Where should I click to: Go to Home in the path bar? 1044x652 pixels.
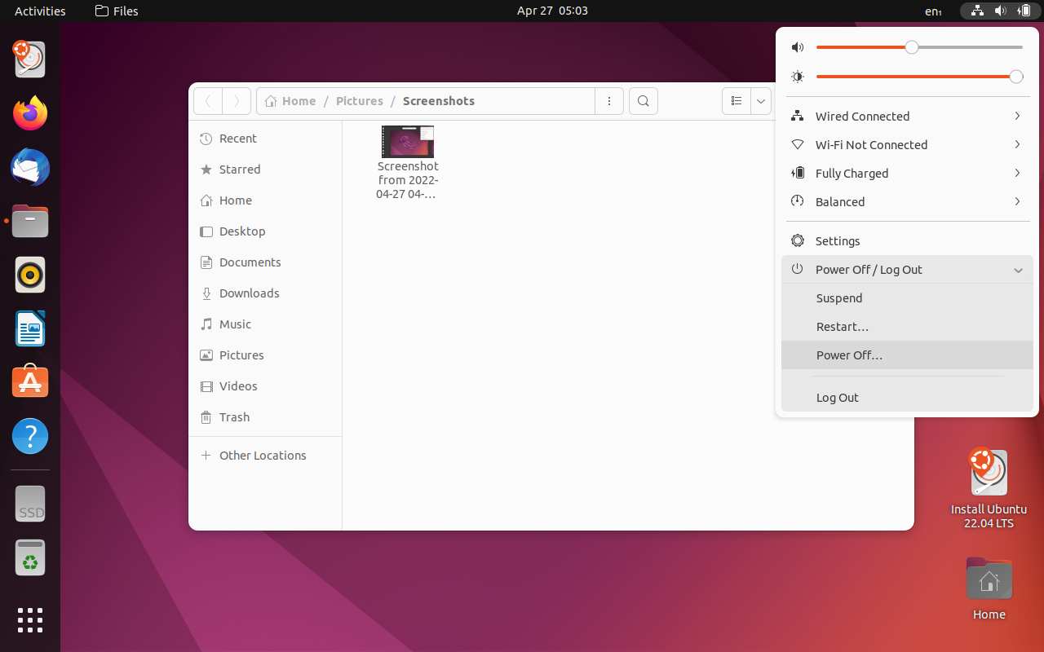[x=290, y=101]
